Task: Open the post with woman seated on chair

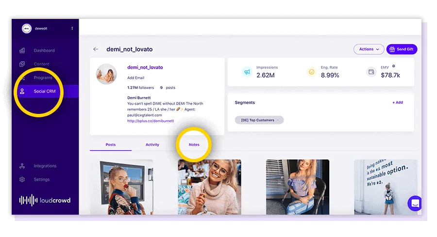Action: (x=298, y=187)
